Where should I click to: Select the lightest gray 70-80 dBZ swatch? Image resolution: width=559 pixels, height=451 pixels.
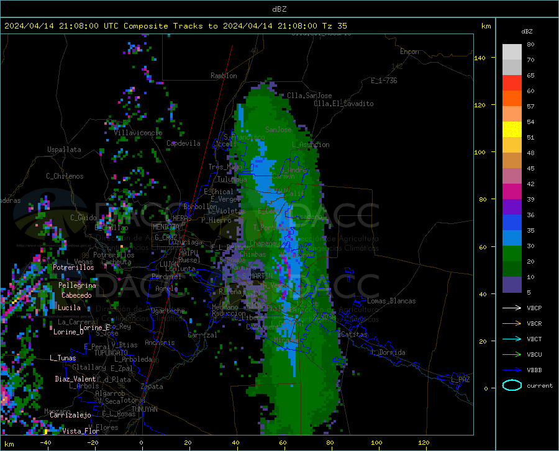point(512,52)
